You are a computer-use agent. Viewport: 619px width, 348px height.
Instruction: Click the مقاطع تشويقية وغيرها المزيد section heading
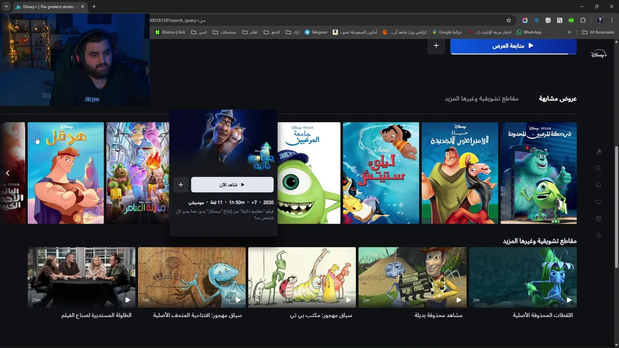[x=540, y=241]
